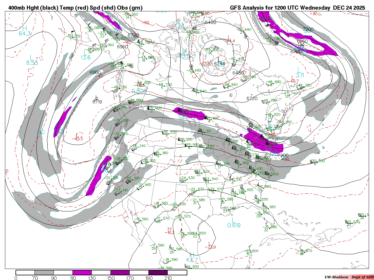The height and width of the screenshot is (280, 374).
Task: Select the cyan "0.808" wind speed label
Action: [139, 91]
